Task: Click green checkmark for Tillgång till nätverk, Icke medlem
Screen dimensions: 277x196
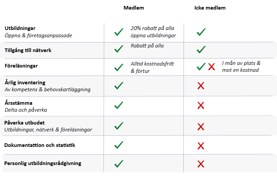Action: (201, 50)
